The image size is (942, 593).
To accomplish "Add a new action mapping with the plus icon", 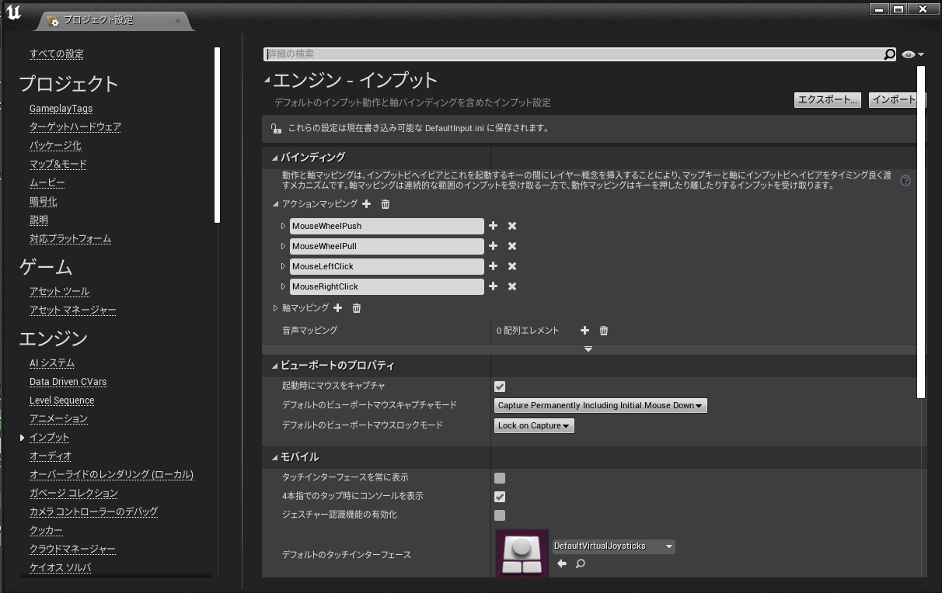I will [x=366, y=204].
